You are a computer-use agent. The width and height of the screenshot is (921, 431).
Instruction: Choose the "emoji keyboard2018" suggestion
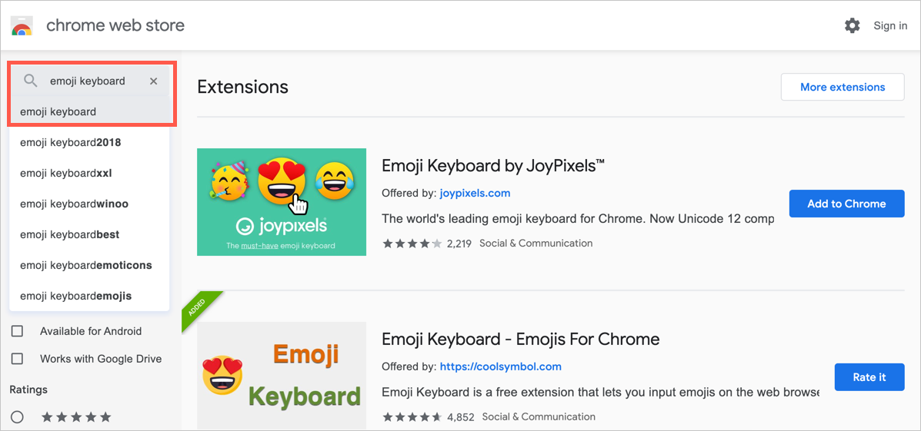[x=71, y=142]
